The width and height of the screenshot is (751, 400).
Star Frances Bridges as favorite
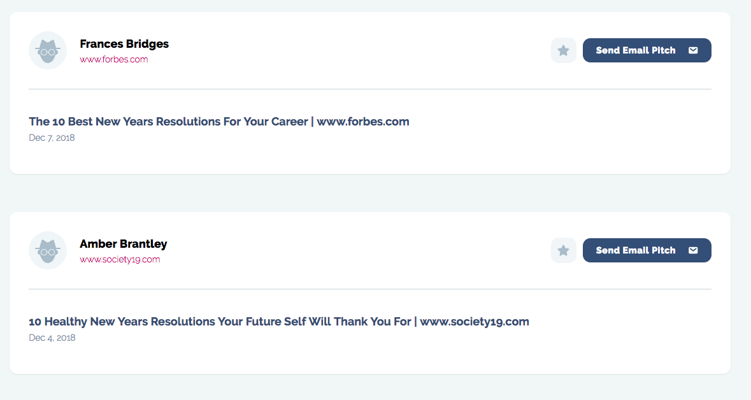[x=563, y=50]
